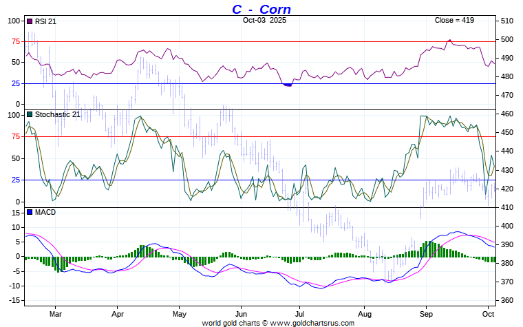Screen dimensions: 523x327
Task: Click the 'MACD' indicator label text
Action: coord(45,212)
